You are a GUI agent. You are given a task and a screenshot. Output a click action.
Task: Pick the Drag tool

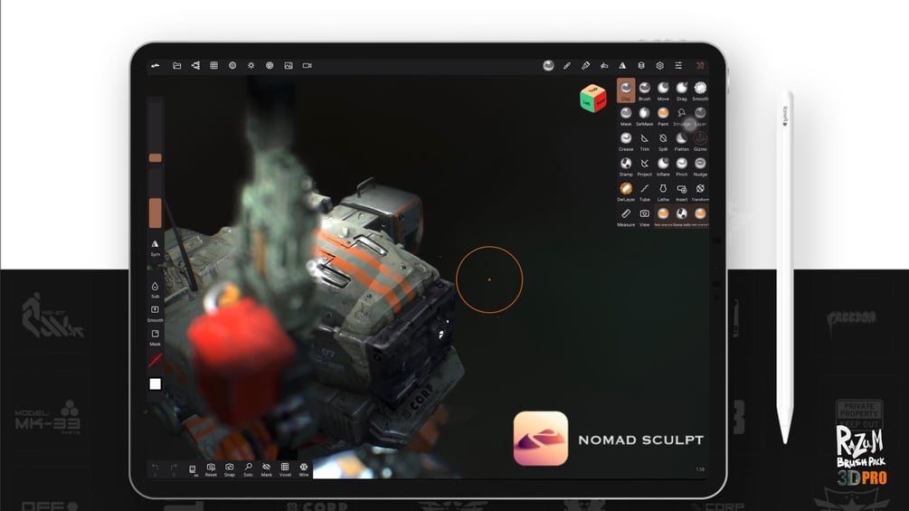[681, 90]
